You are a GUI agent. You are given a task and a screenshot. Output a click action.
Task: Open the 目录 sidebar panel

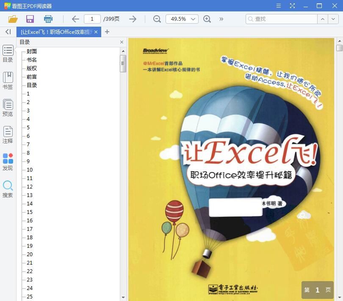pos(8,54)
